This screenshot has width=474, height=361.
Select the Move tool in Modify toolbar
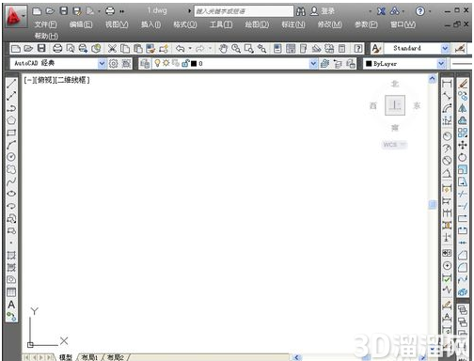463,145
